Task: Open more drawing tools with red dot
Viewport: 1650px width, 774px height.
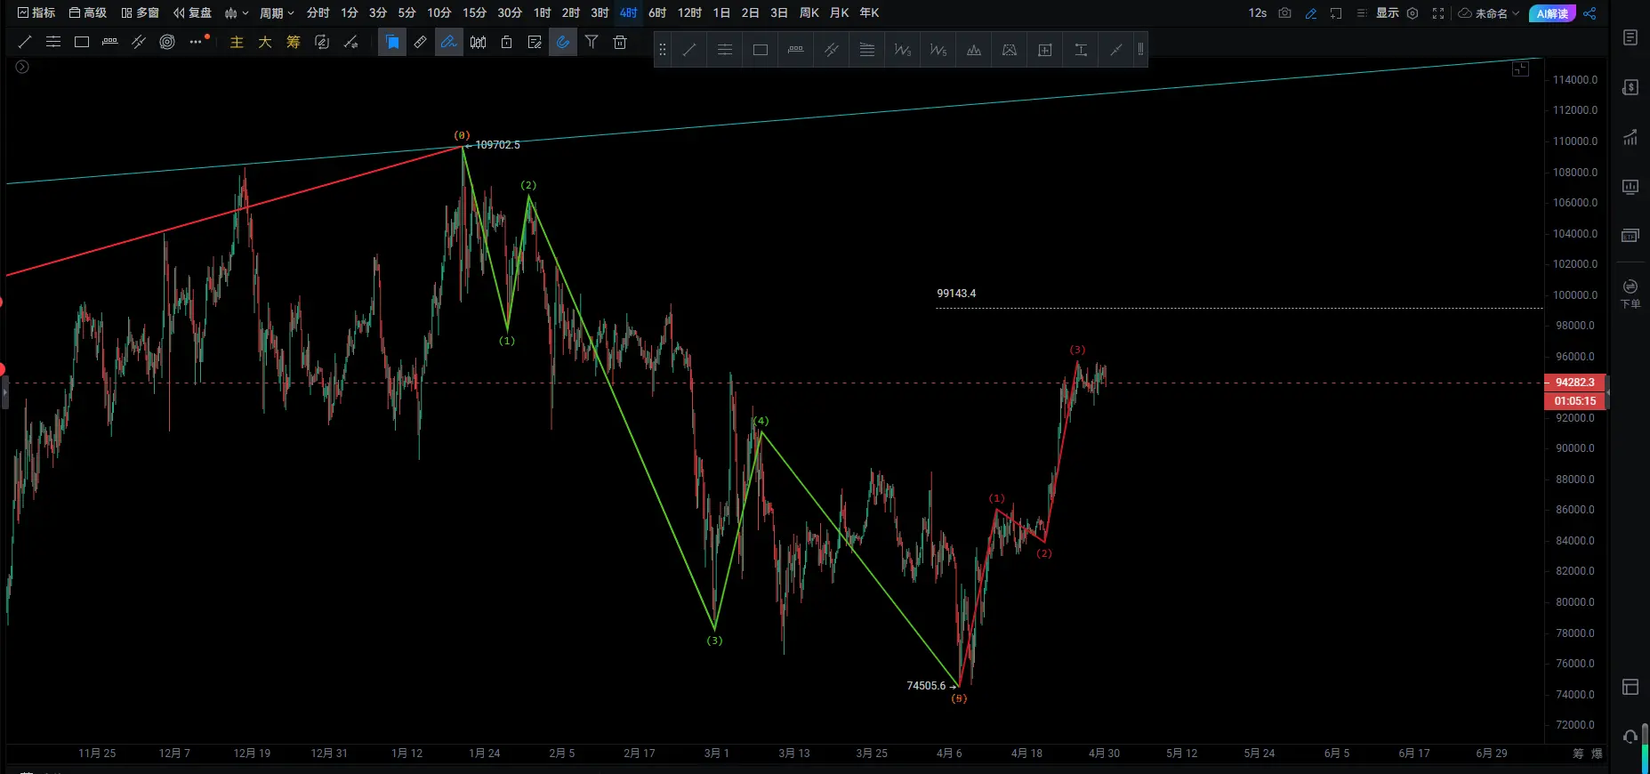Action: click(197, 41)
